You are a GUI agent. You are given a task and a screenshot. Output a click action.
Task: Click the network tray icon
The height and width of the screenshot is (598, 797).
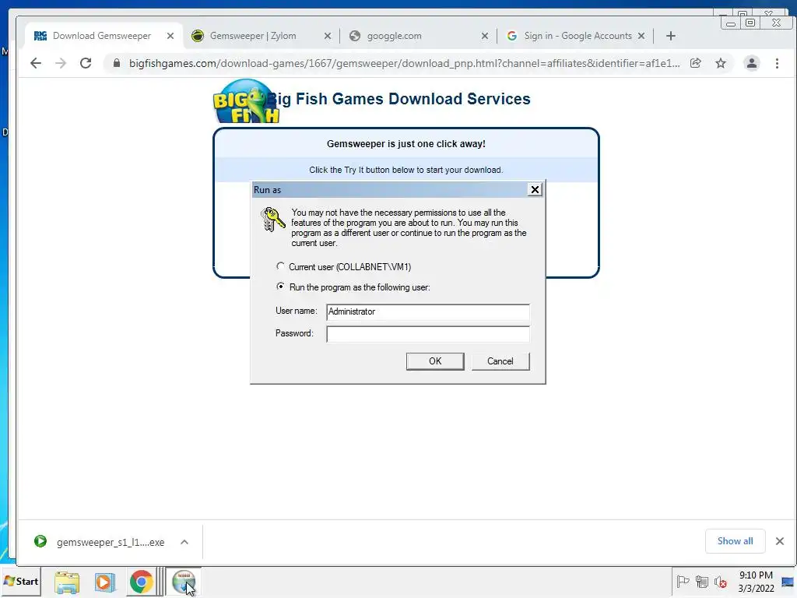point(702,581)
